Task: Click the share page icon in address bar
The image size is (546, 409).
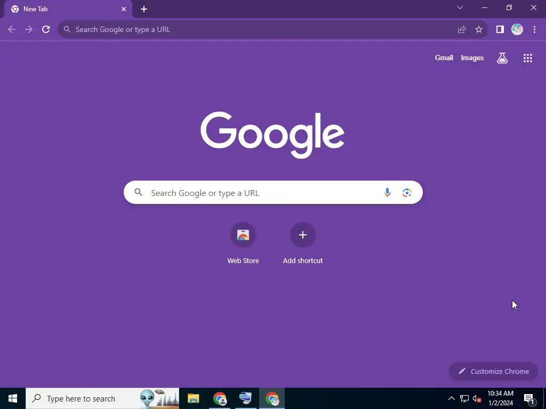Action: pyautogui.click(x=462, y=30)
